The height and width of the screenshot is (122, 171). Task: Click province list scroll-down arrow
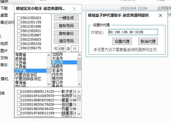pyautogui.click(x=49, y=84)
